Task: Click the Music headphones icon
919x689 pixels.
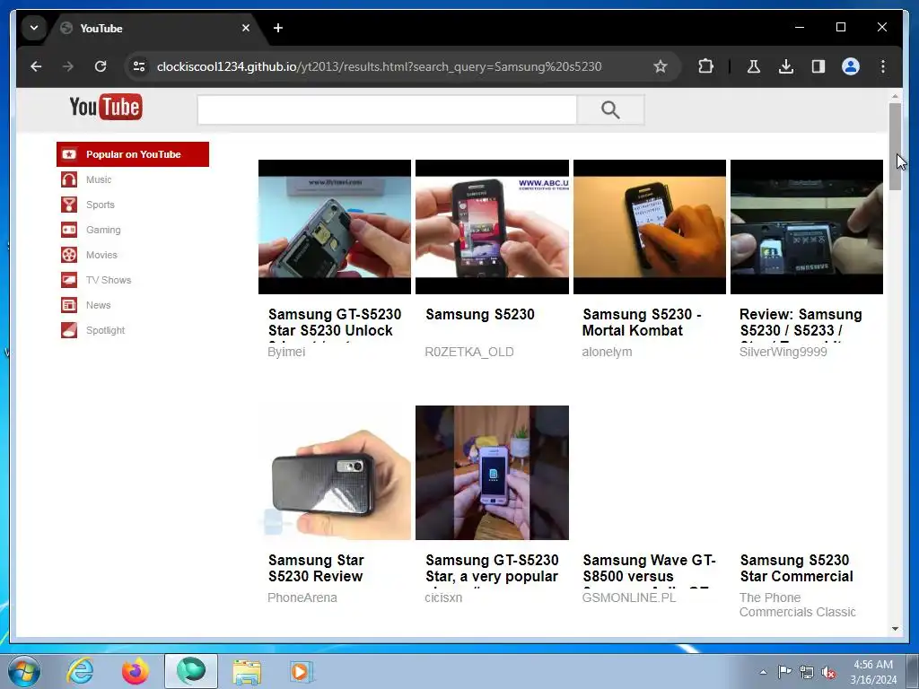Action: point(69,179)
